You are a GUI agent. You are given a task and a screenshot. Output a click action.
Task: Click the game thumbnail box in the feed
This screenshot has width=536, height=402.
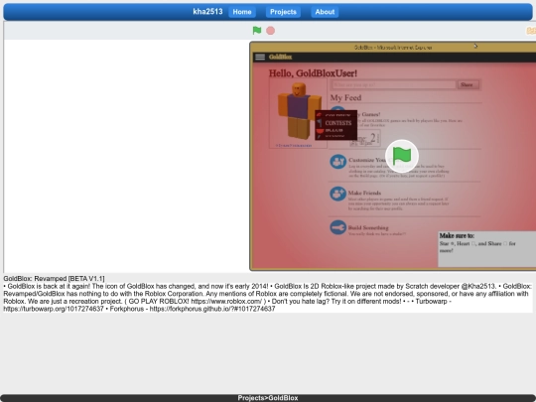364,138
